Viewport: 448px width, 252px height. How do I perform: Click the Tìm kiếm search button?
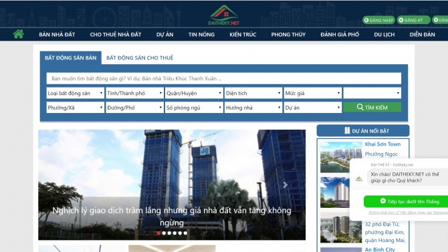[372, 107]
